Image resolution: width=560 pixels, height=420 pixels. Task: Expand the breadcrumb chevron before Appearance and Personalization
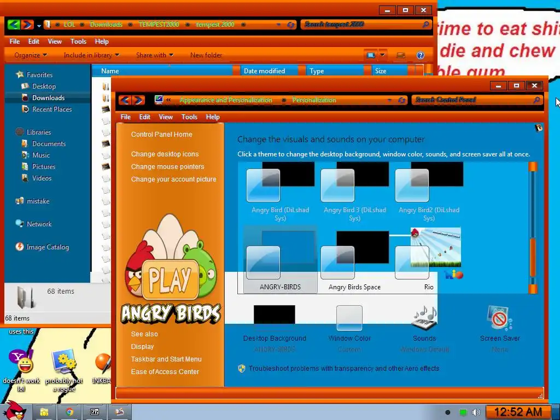tap(168, 100)
